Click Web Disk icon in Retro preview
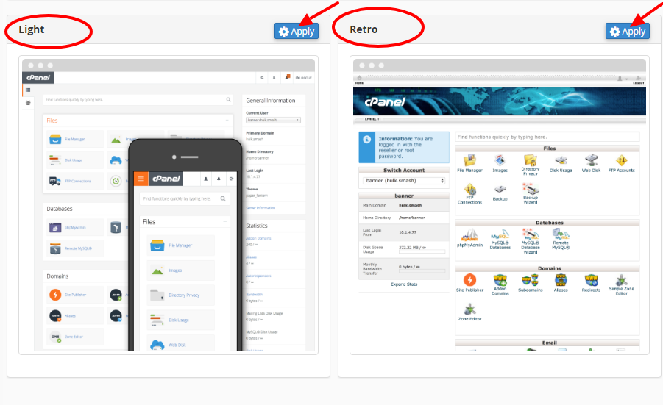Screen dimensions: 663x405 coord(591,160)
